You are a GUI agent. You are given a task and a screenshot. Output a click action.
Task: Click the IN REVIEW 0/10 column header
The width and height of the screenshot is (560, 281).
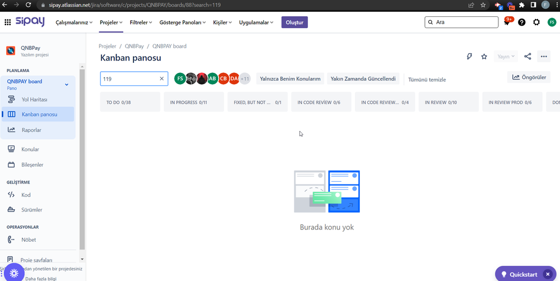coord(448,102)
